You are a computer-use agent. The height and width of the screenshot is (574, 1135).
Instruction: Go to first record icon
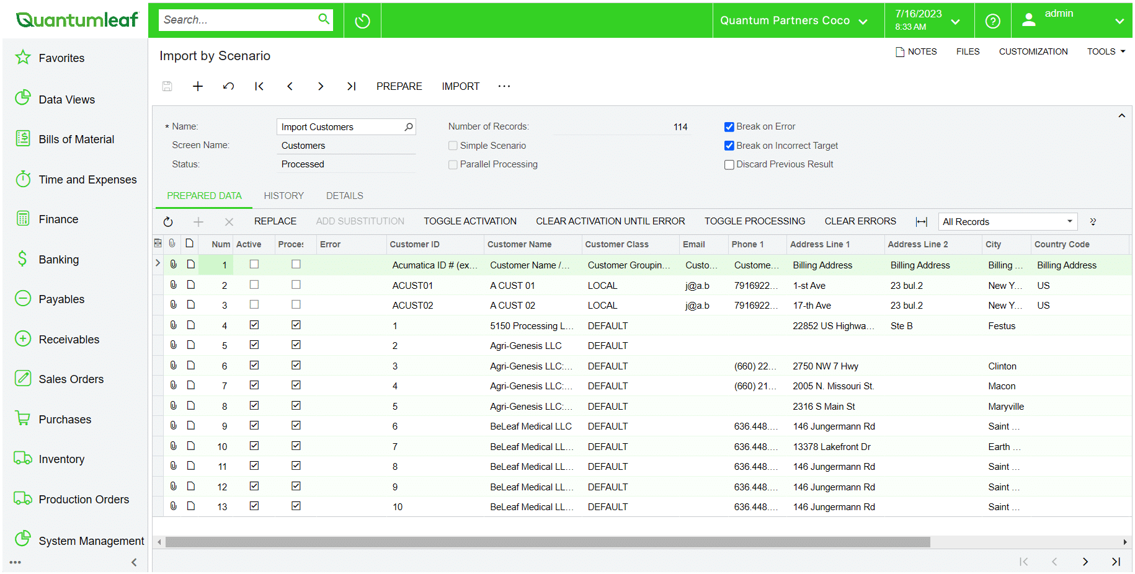pos(259,86)
